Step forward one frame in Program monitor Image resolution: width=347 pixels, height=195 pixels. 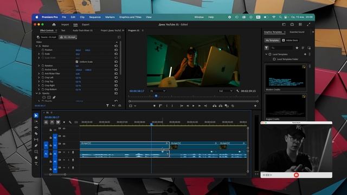point(199,106)
